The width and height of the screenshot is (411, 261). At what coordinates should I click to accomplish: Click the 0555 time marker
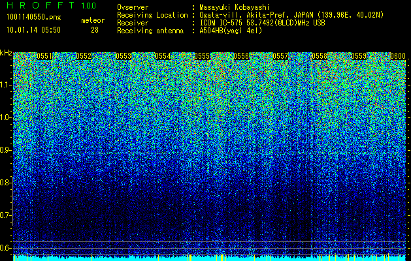202,56
